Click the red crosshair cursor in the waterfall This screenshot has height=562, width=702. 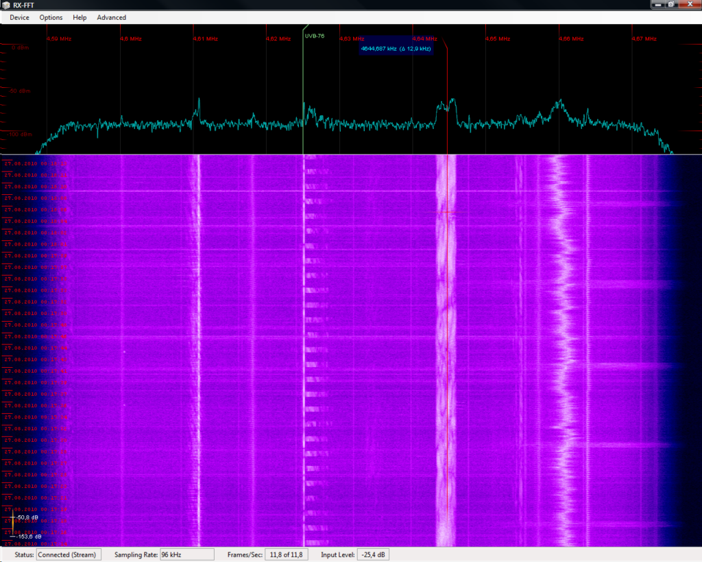[x=447, y=212]
